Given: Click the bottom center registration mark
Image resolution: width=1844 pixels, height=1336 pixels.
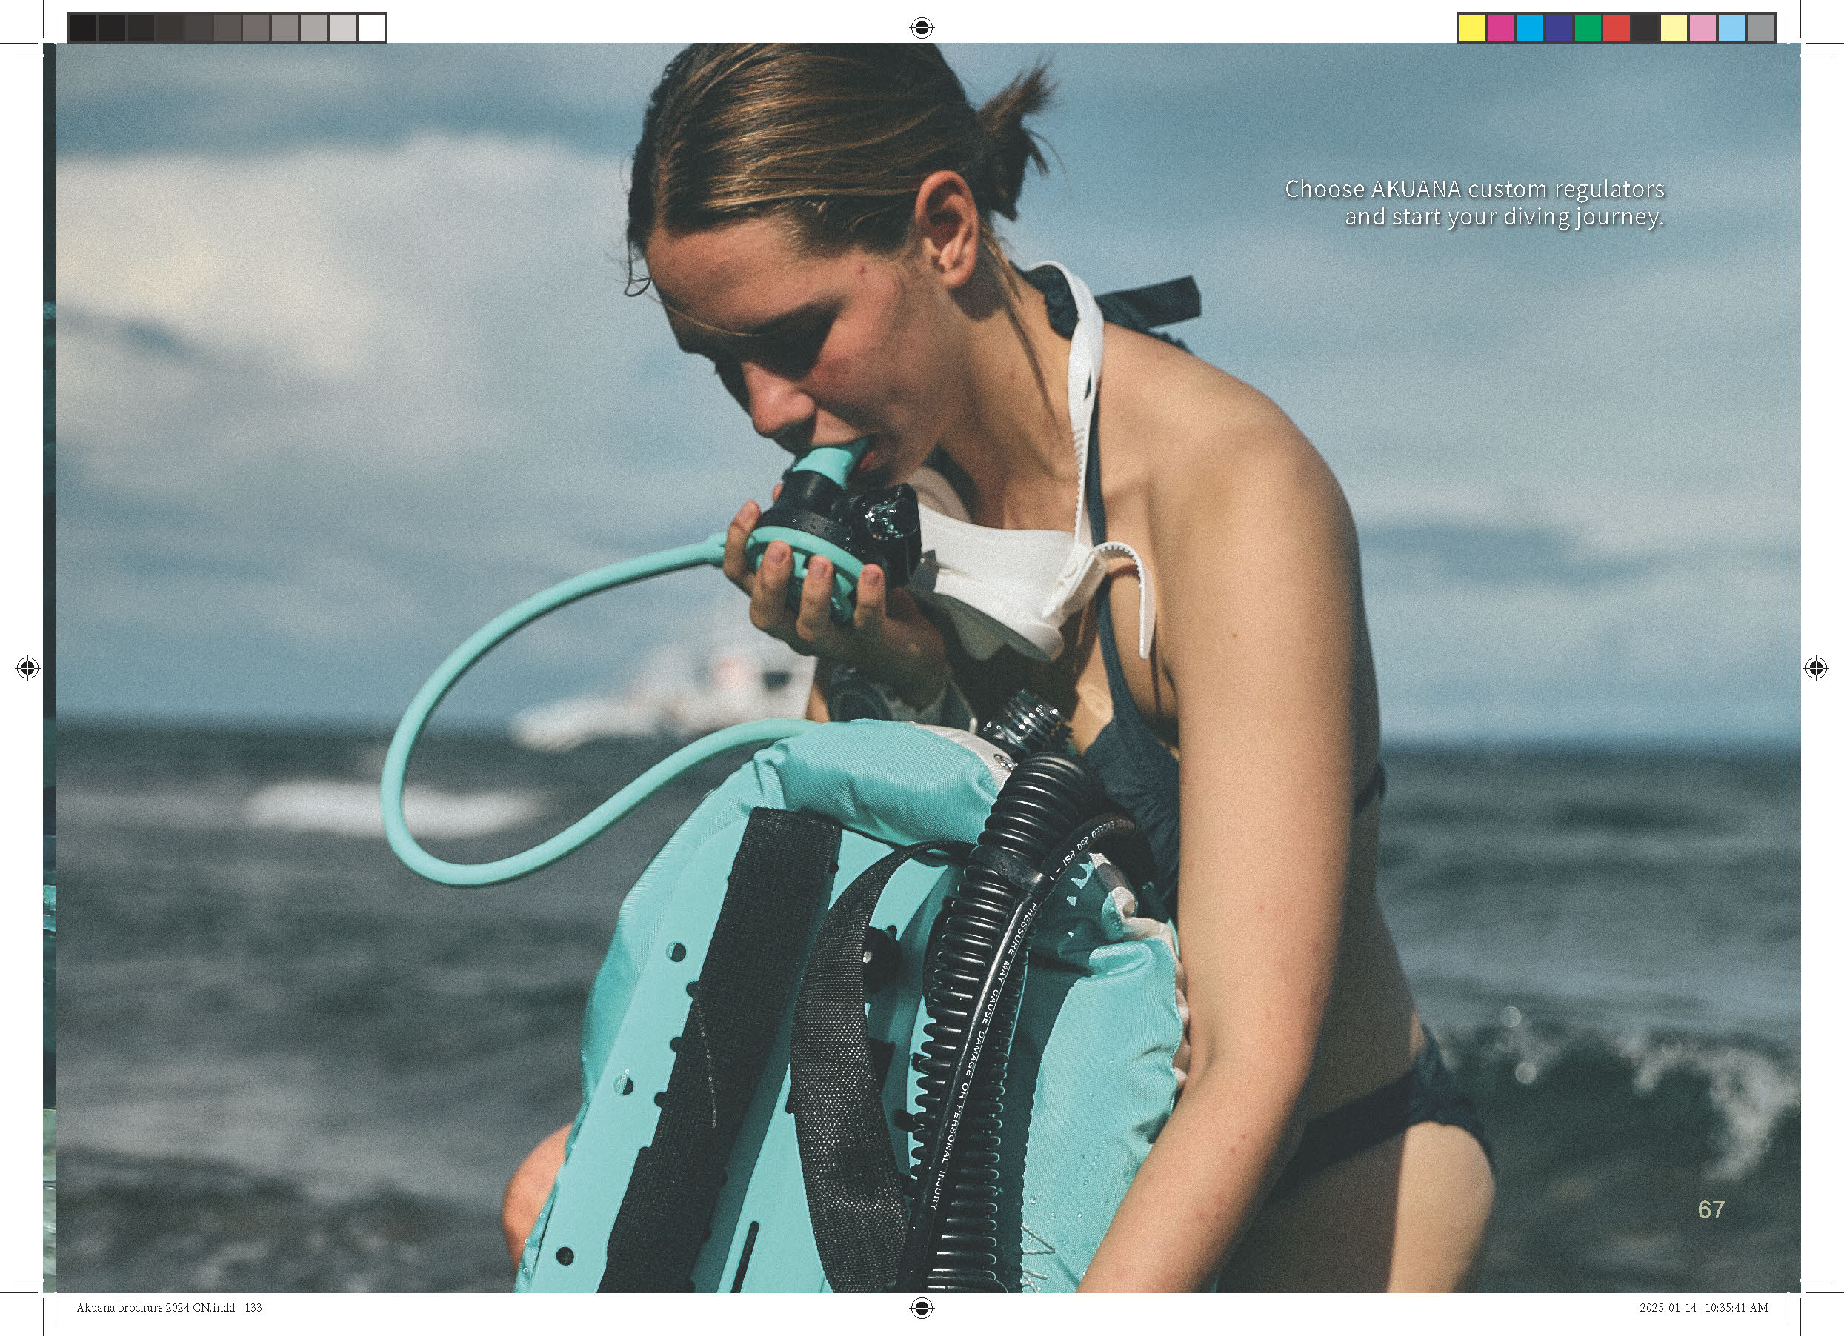Looking at the screenshot, I should click(x=921, y=1308).
